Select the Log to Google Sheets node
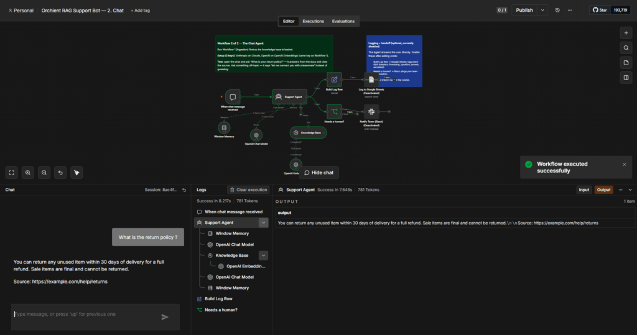Image resolution: width=637 pixels, height=335 pixels. [x=371, y=79]
